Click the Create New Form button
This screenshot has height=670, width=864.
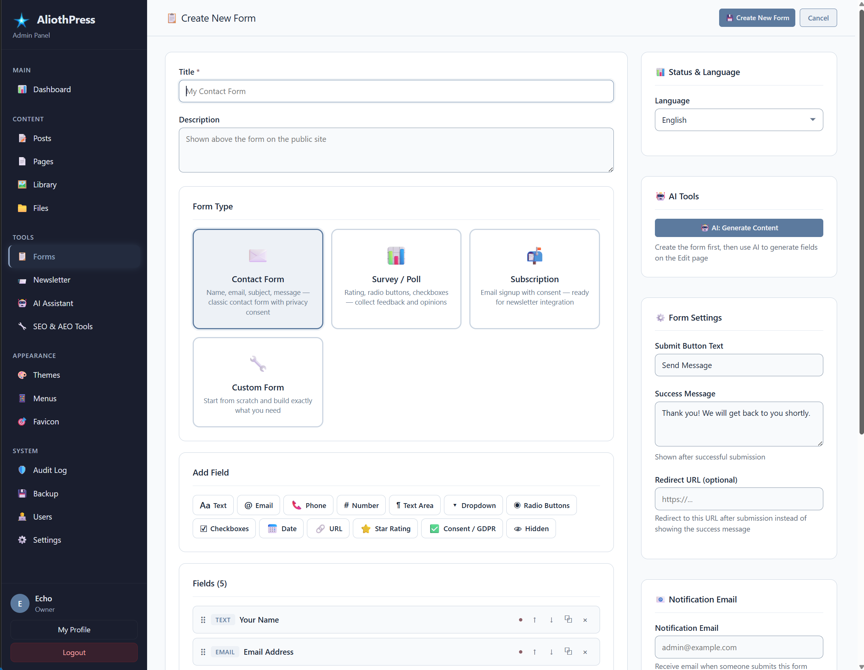(x=756, y=18)
